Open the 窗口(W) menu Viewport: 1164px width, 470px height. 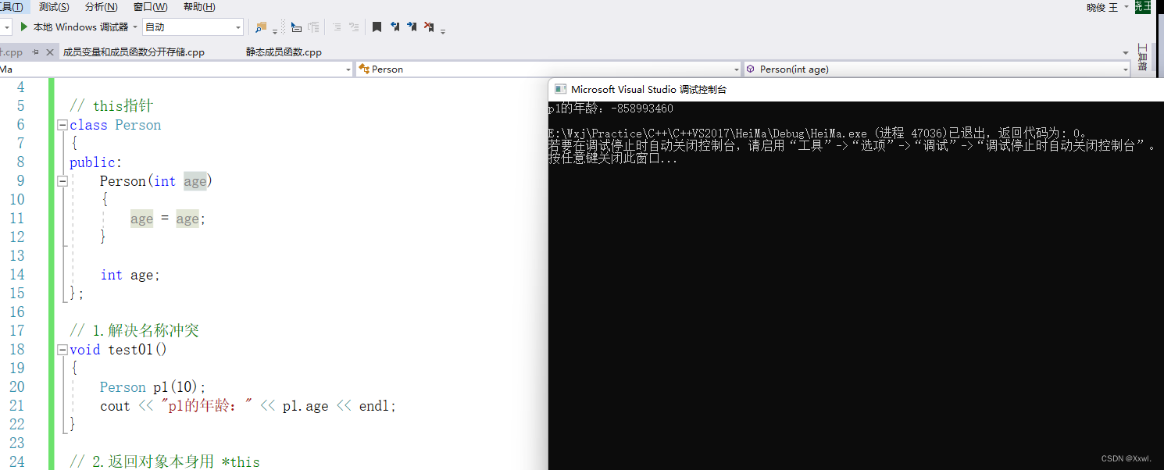tap(151, 7)
